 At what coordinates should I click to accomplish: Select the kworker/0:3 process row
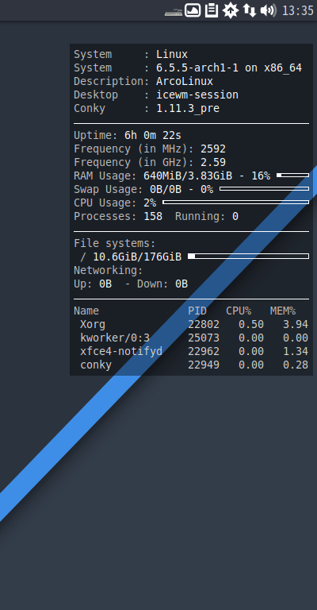191,338
